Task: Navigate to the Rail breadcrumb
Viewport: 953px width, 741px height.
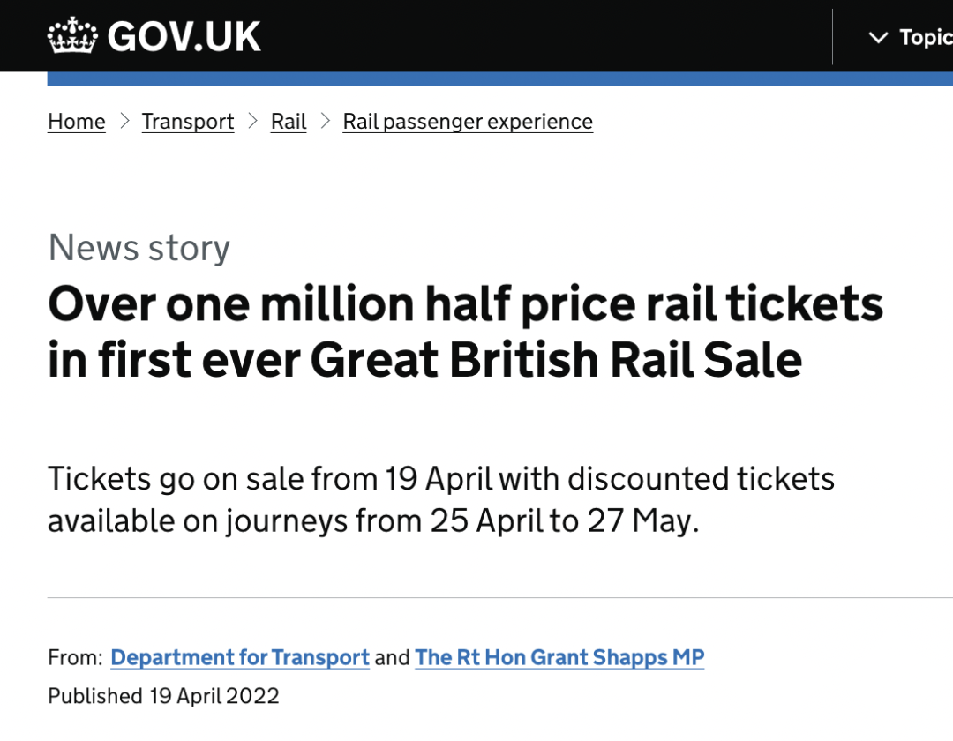Action: click(x=289, y=121)
